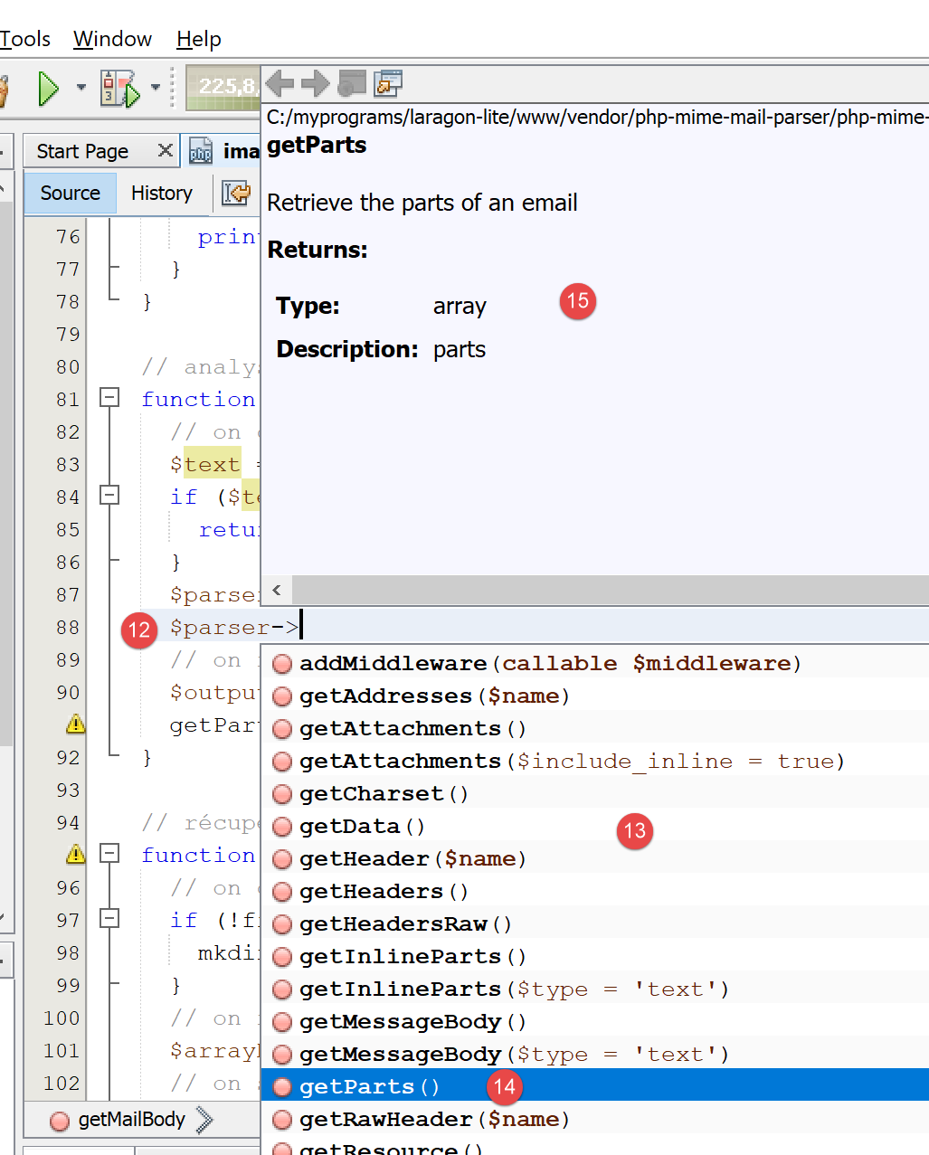The image size is (929, 1155).
Task: Close the Start Page tab
Action: [165, 150]
